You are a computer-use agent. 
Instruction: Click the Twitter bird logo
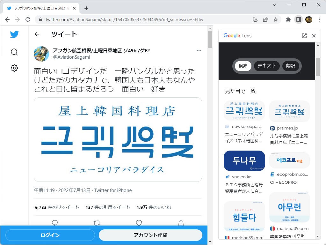(x=14, y=34)
